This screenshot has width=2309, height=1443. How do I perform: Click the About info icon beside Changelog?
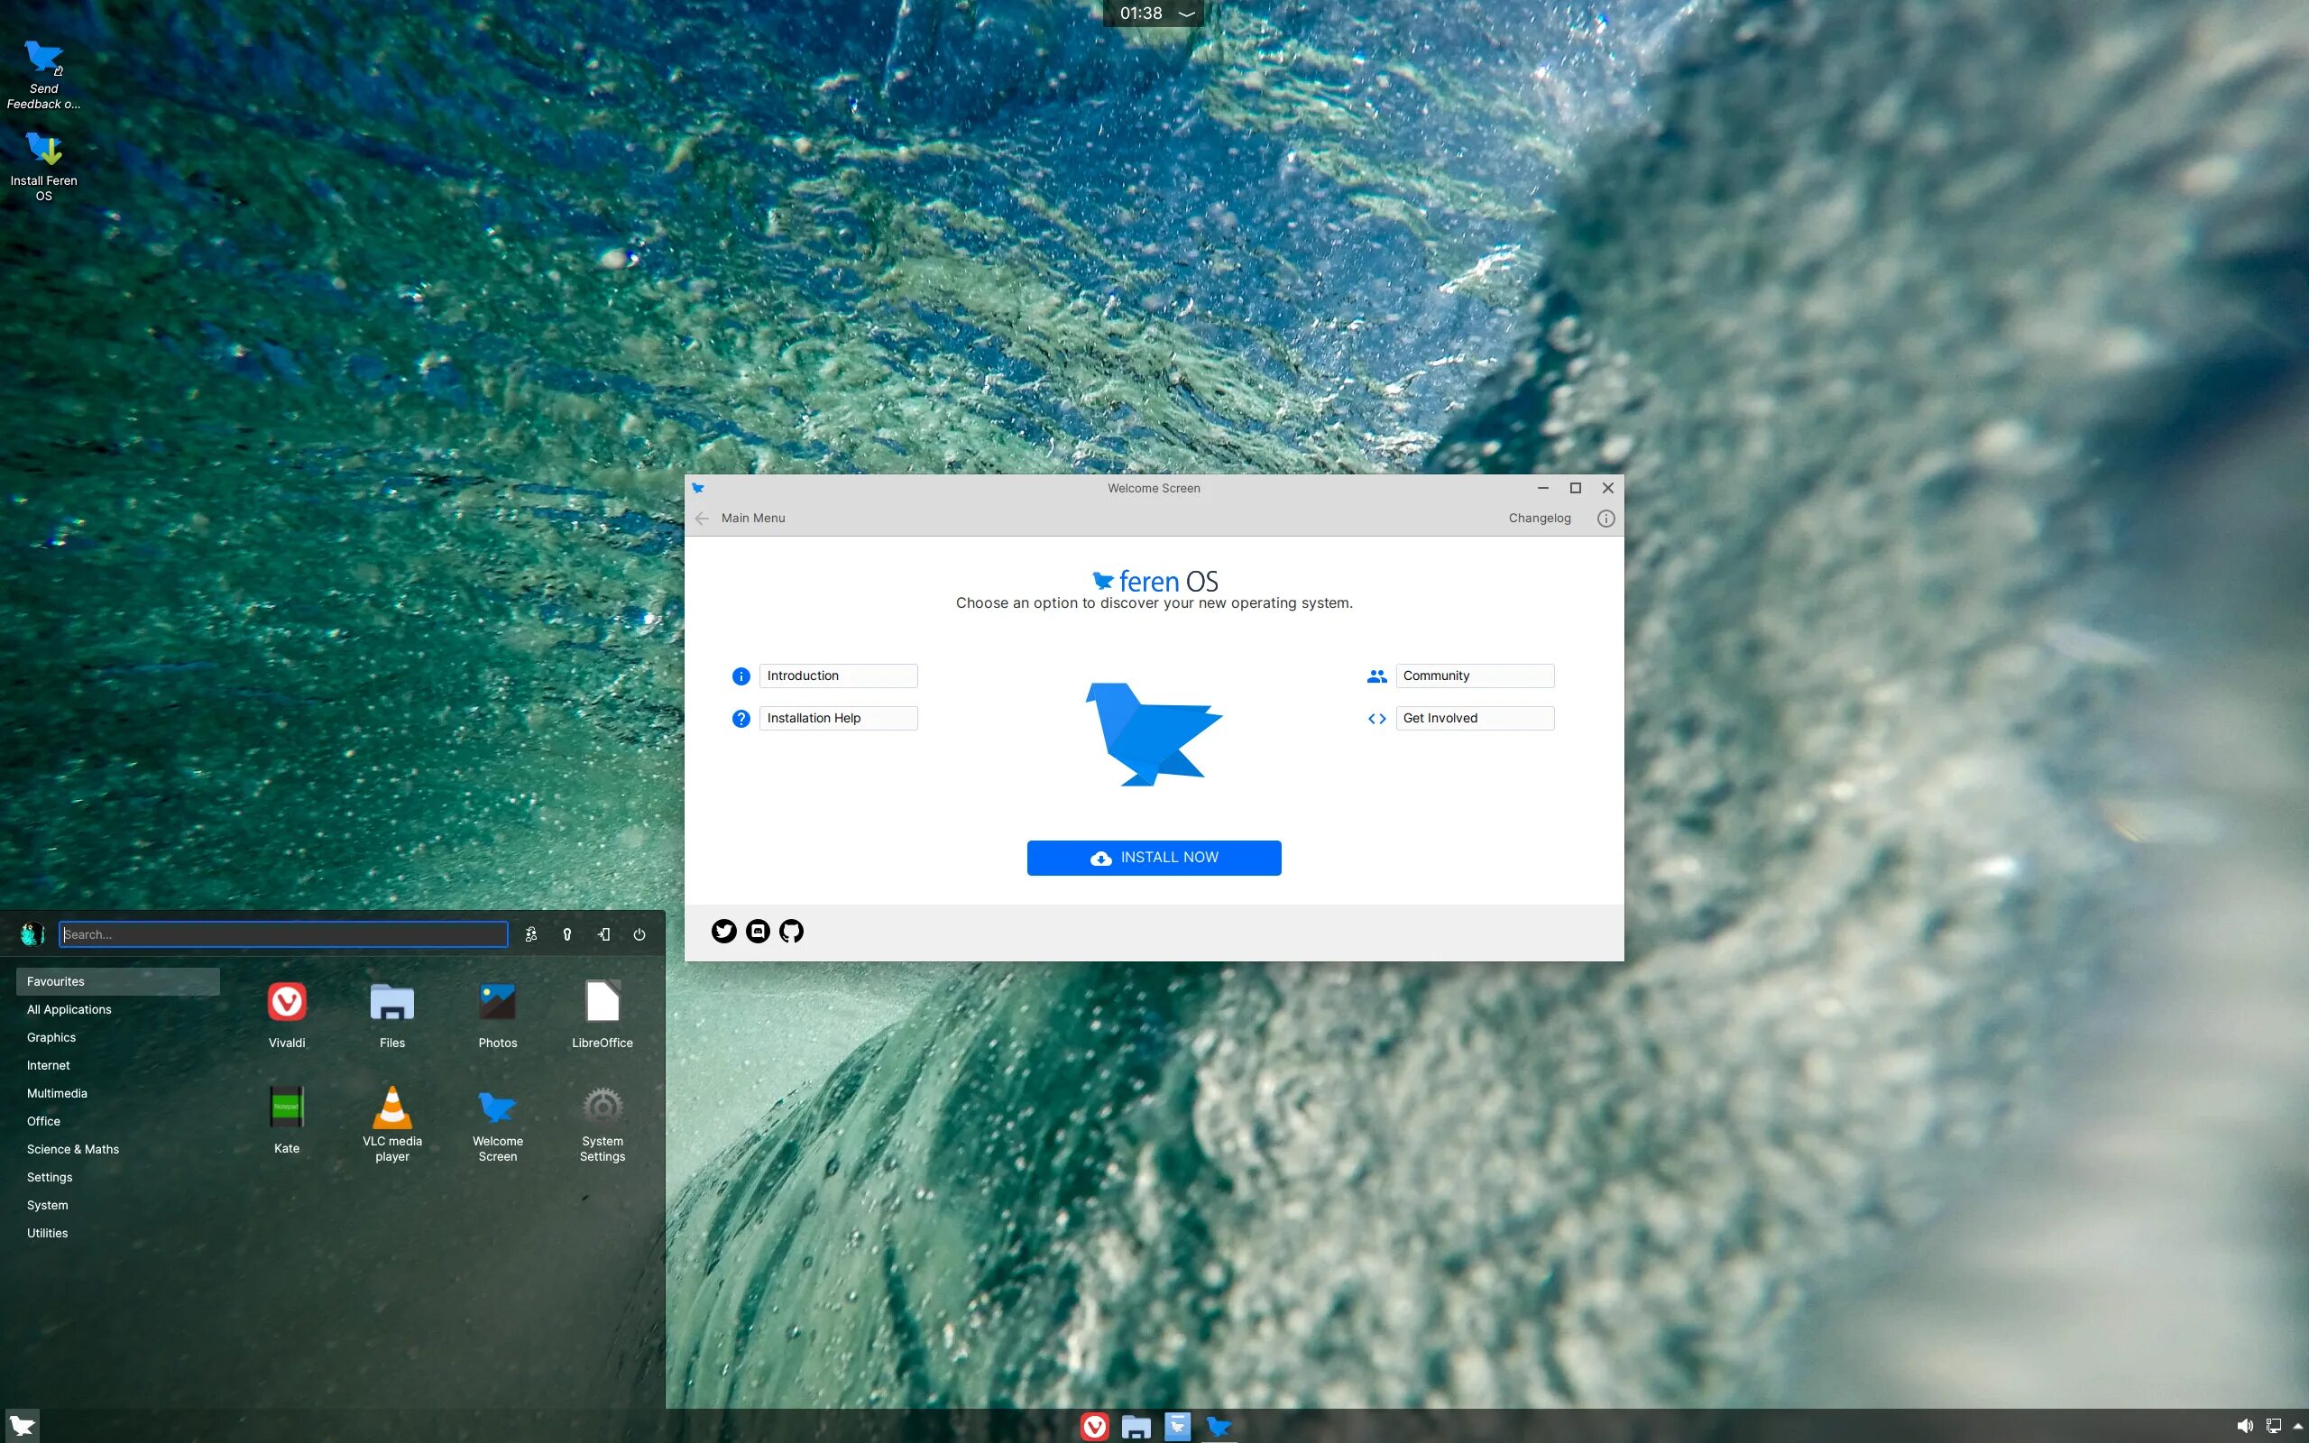pyautogui.click(x=1605, y=519)
